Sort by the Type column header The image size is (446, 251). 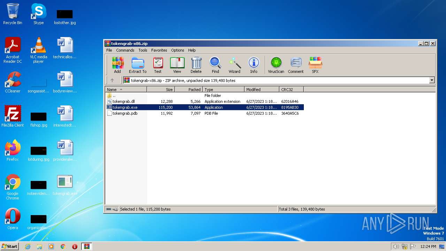223,90
